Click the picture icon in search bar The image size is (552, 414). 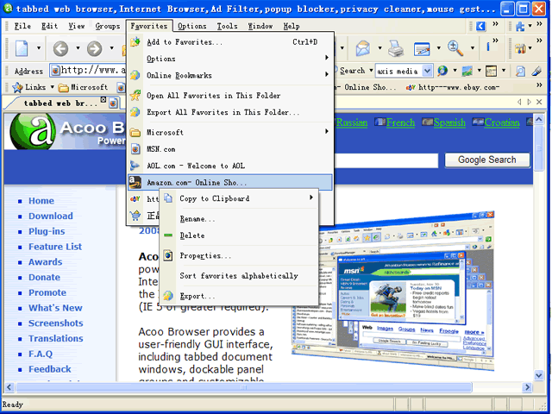click(467, 71)
